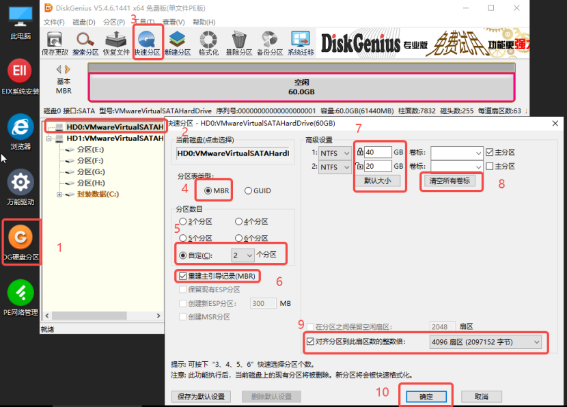Click the Delete Partition (删除分区) icon

tap(239, 44)
